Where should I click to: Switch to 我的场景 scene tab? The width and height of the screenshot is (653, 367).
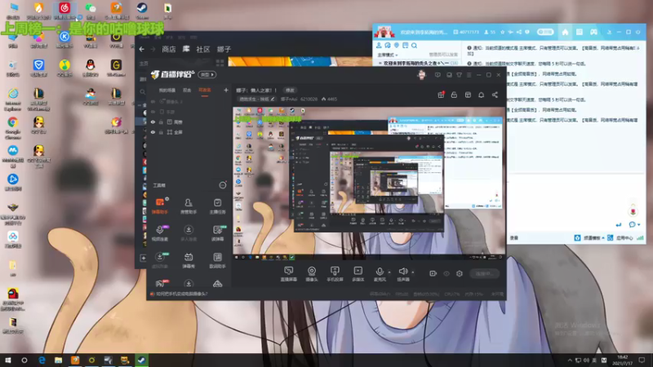click(x=167, y=90)
